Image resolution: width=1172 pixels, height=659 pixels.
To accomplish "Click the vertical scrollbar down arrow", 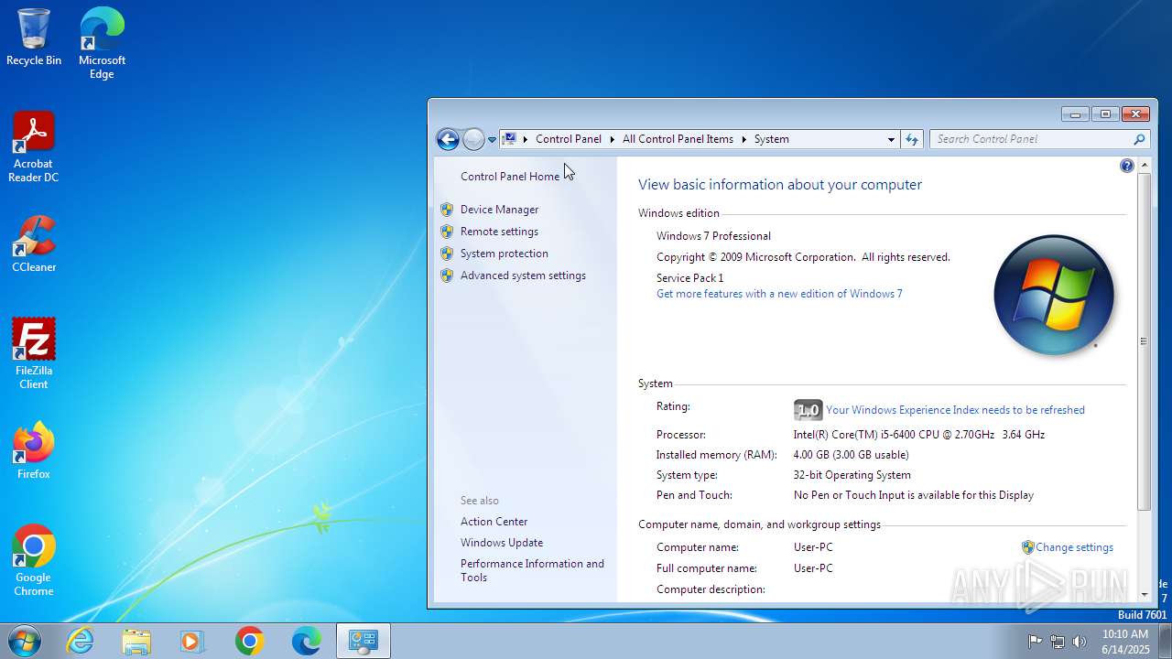I will tap(1144, 594).
